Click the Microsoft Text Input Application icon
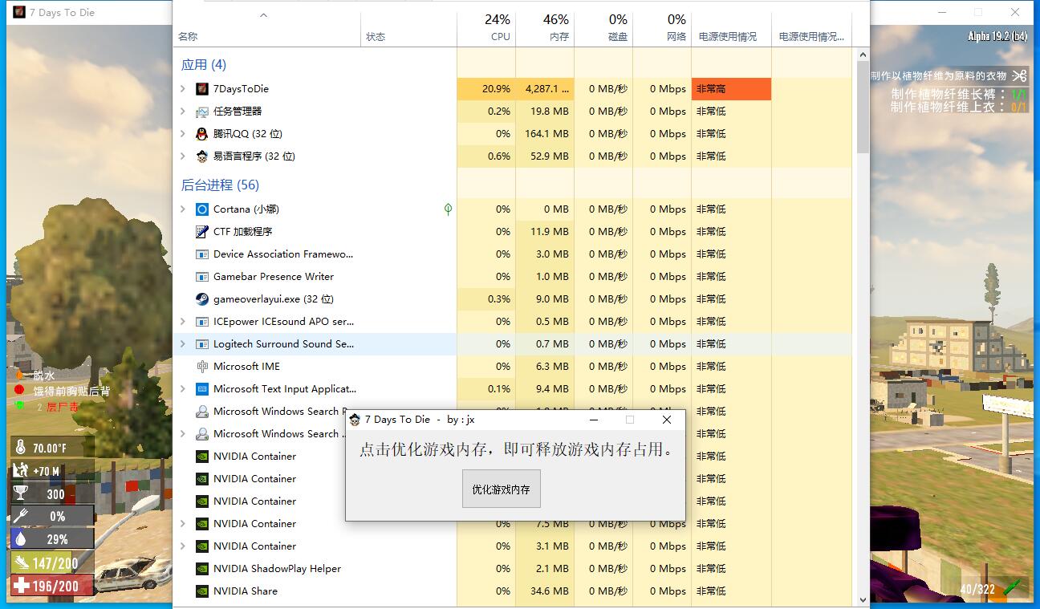Screen dimensions: 1040x609 click(x=202, y=389)
